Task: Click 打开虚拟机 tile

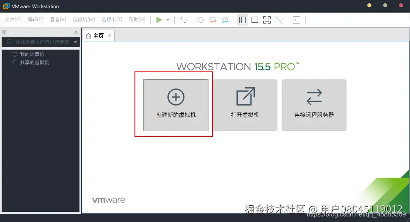Action: [245, 105]
